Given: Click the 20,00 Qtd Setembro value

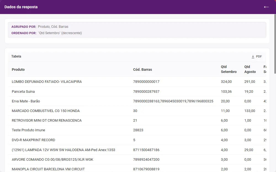Looking at the screenshot, I should [225, 101].
